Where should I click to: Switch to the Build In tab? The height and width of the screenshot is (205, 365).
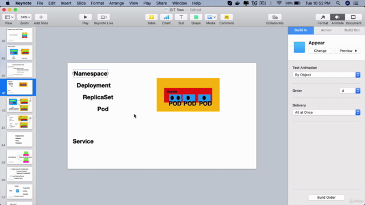(301, 30)
